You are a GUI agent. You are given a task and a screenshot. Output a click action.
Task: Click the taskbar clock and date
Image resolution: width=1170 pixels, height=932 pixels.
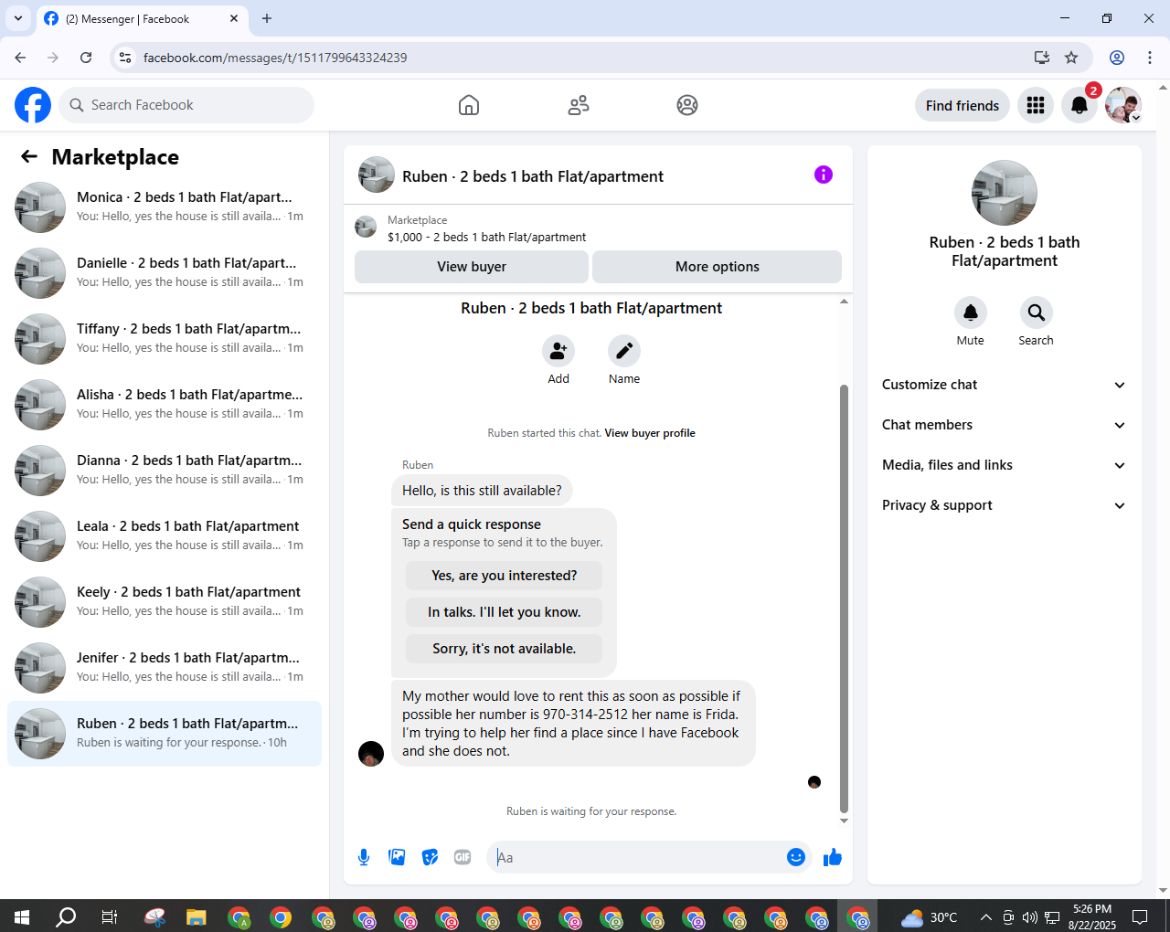tap(1092, 916)
